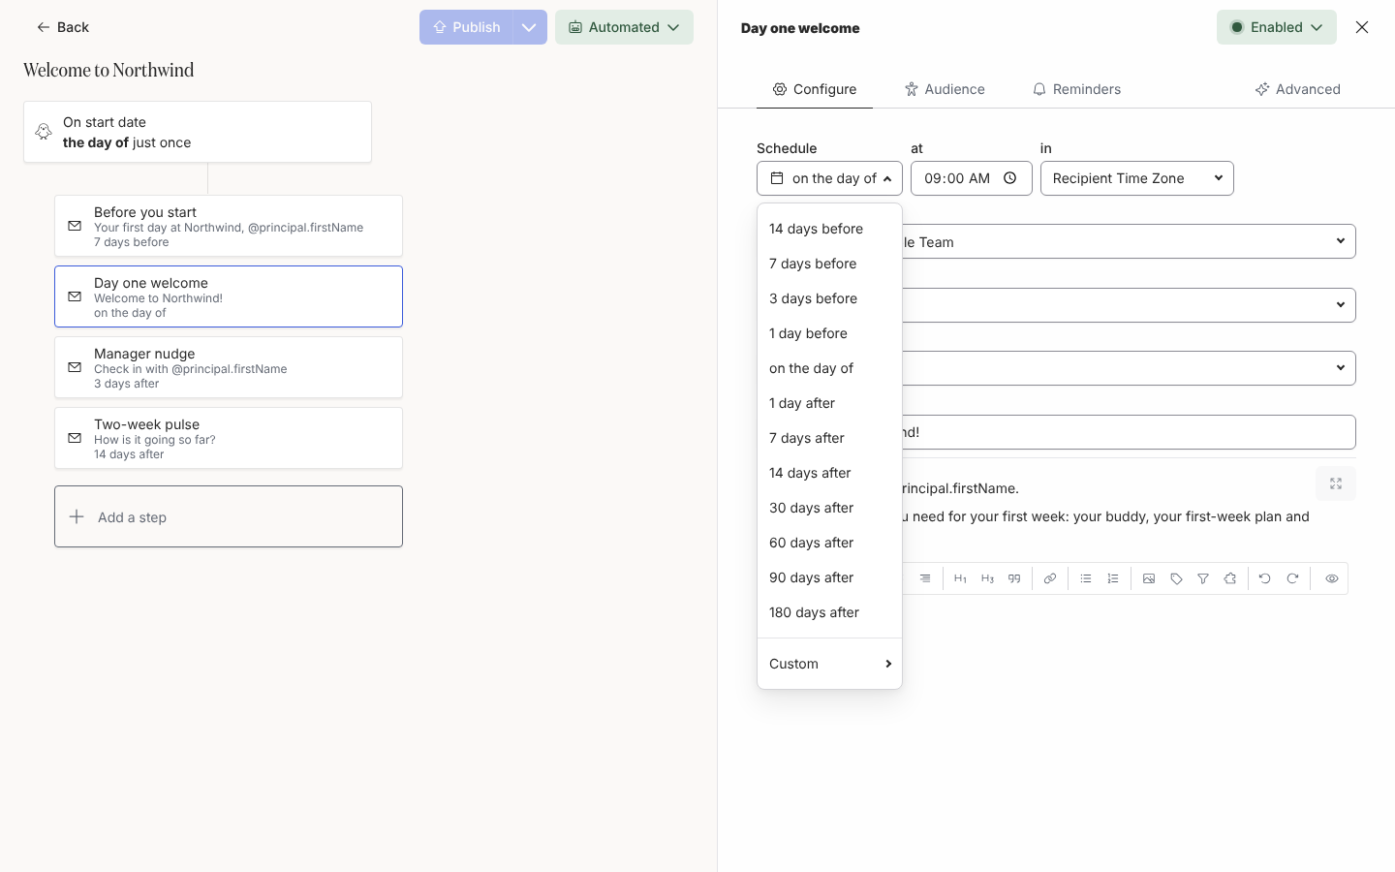Viewport: 1395px width, 872px height.
Task: Add a step to the workflow
Action: (229, 516)
